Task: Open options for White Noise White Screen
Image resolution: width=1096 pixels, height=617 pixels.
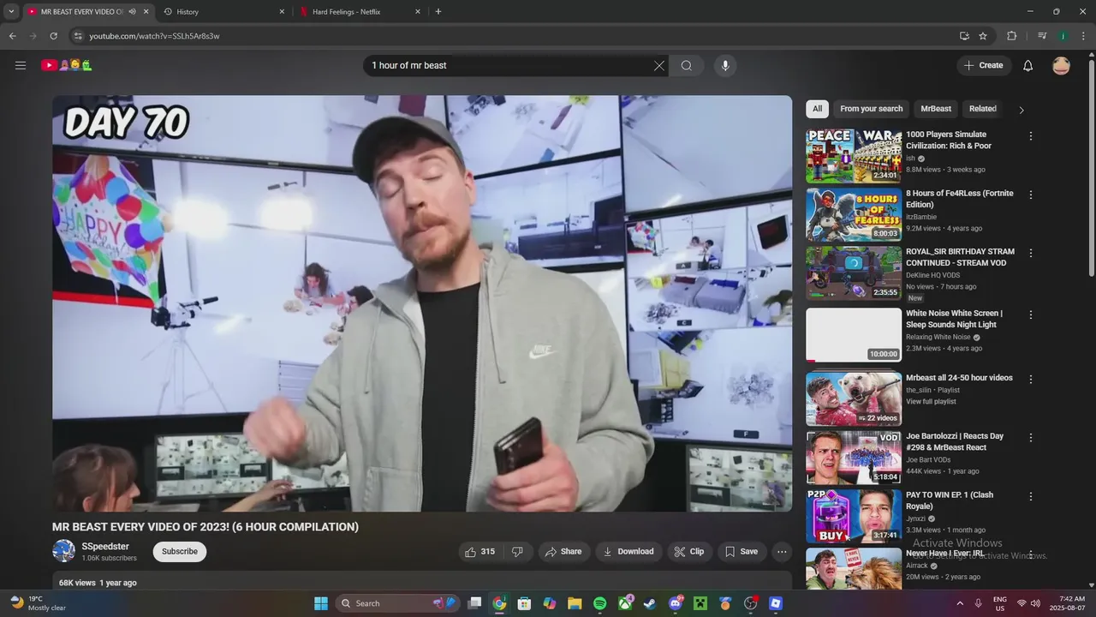Action: coord(1031,314)
